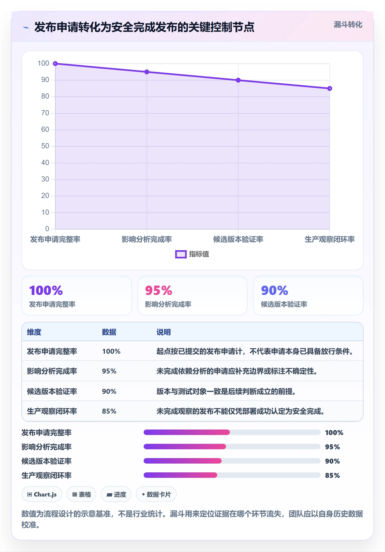Click the 85% label beside the progress bar

click(x=332, y=475)
